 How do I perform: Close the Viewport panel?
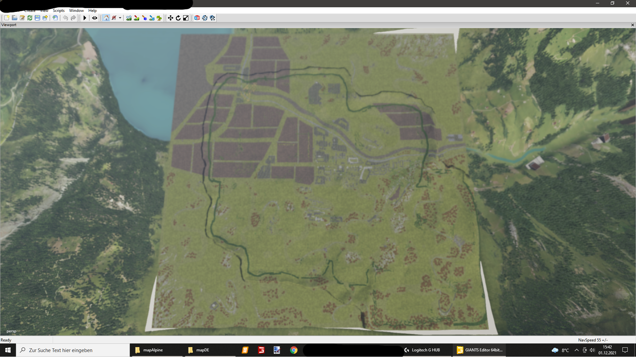coord(632,25)
